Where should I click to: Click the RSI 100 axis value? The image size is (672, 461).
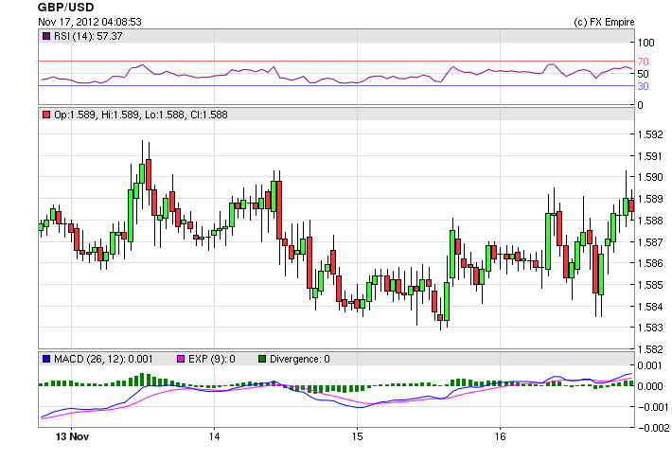(645, 43)
